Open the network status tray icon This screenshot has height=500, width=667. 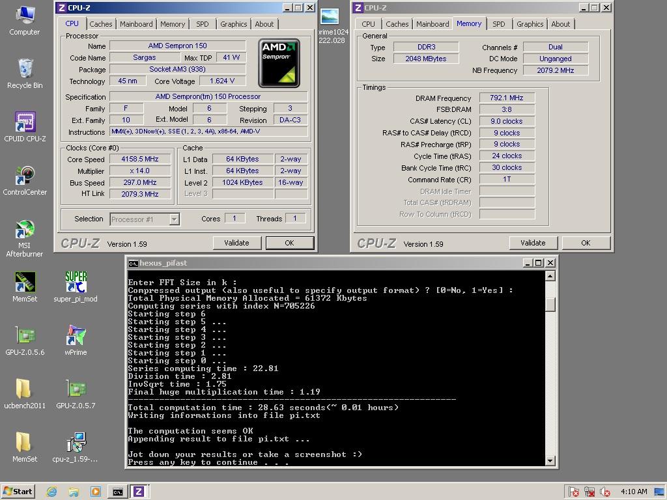coord(589,492)
